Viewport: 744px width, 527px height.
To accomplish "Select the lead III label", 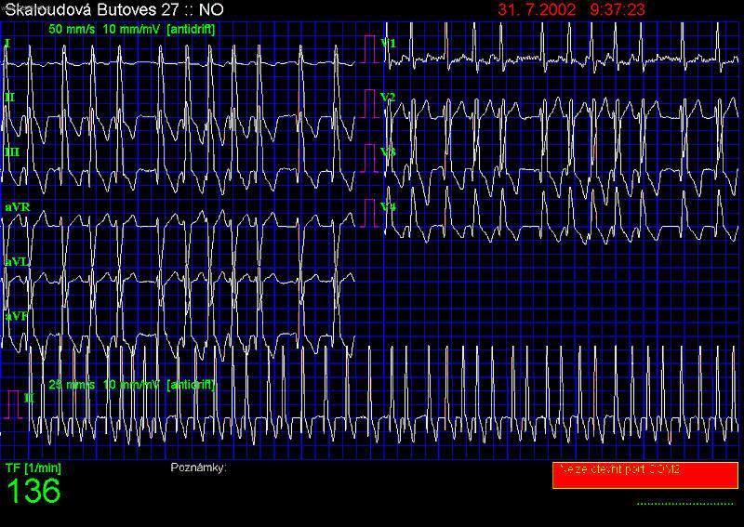I will pyautogui.click(x=11, y=151).
